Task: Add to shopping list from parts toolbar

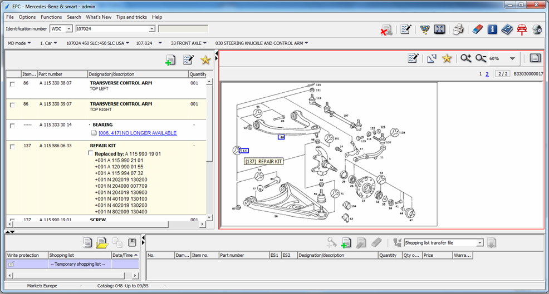Action: (x=170, y=60)
